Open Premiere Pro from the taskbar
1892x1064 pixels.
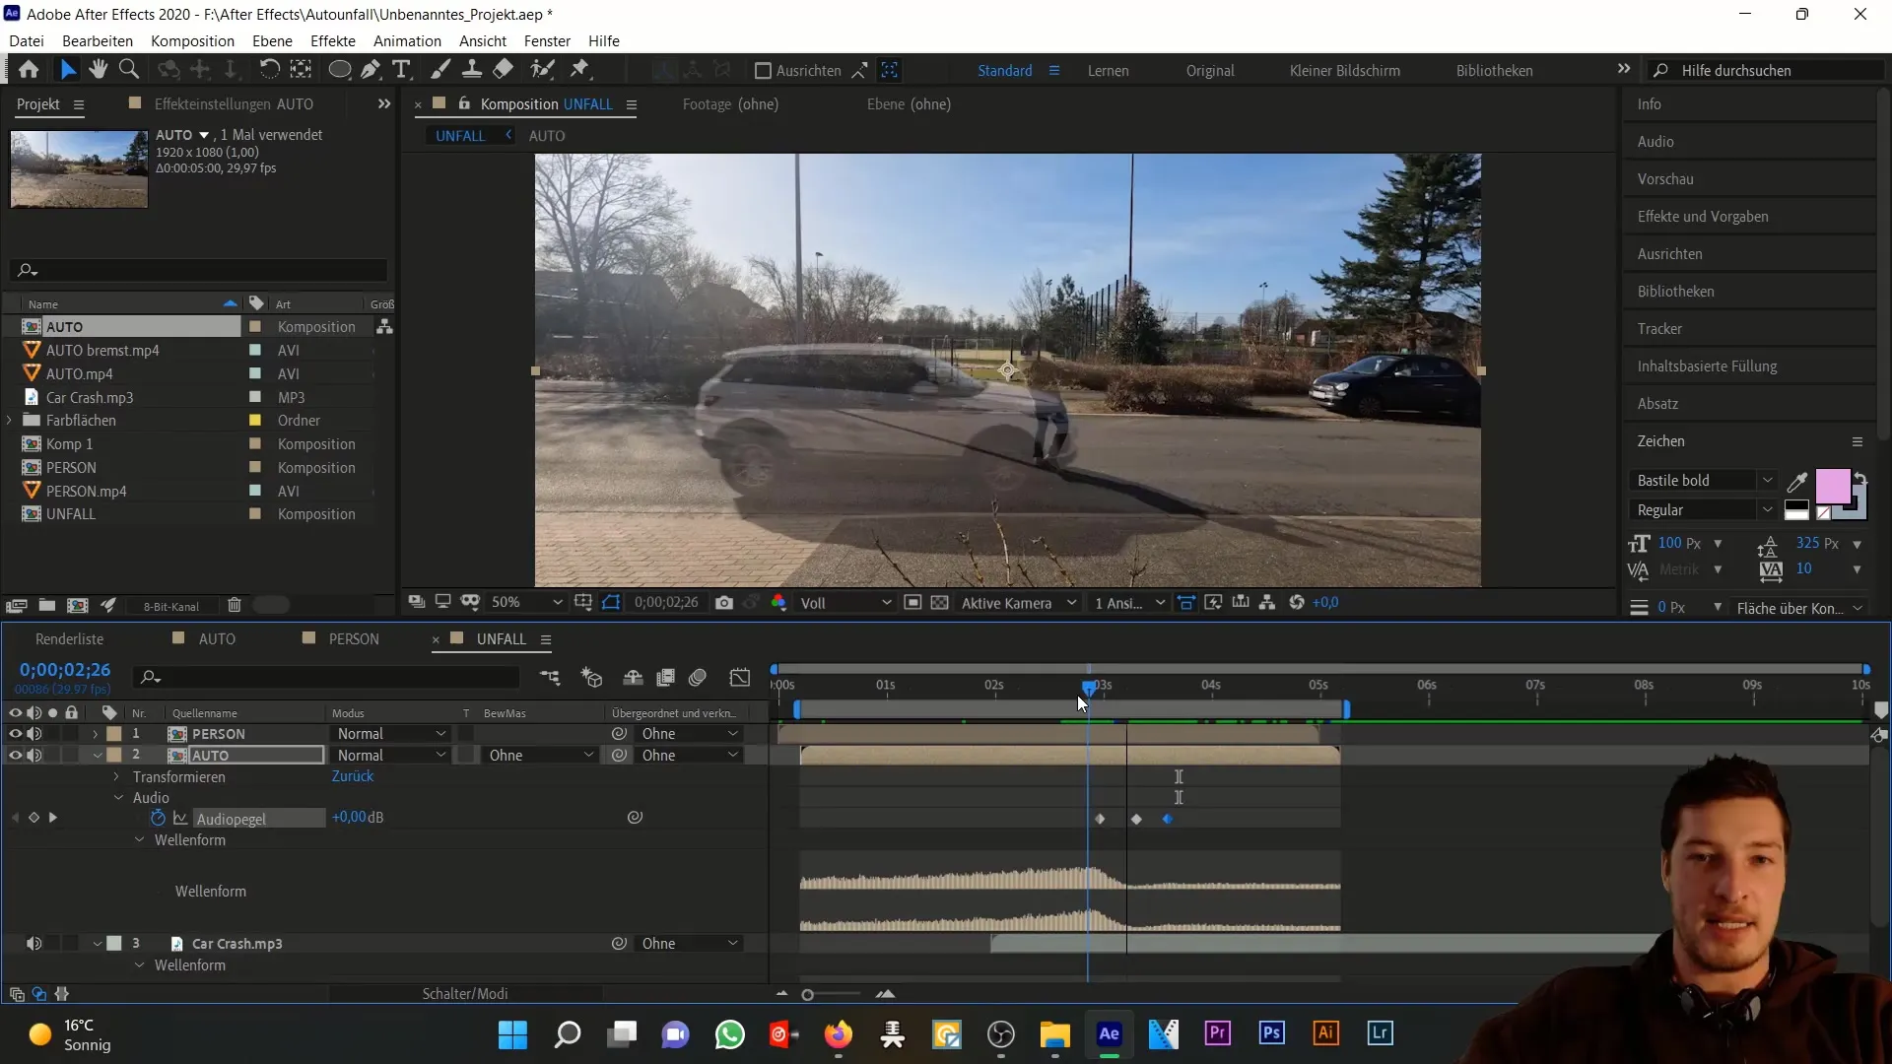click(x=1217, y=1033)
